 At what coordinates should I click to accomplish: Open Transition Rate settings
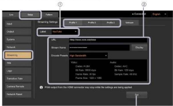point(18,79)
